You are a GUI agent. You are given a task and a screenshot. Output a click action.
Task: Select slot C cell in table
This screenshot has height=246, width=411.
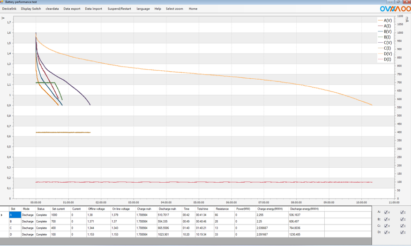click(15, 228)
